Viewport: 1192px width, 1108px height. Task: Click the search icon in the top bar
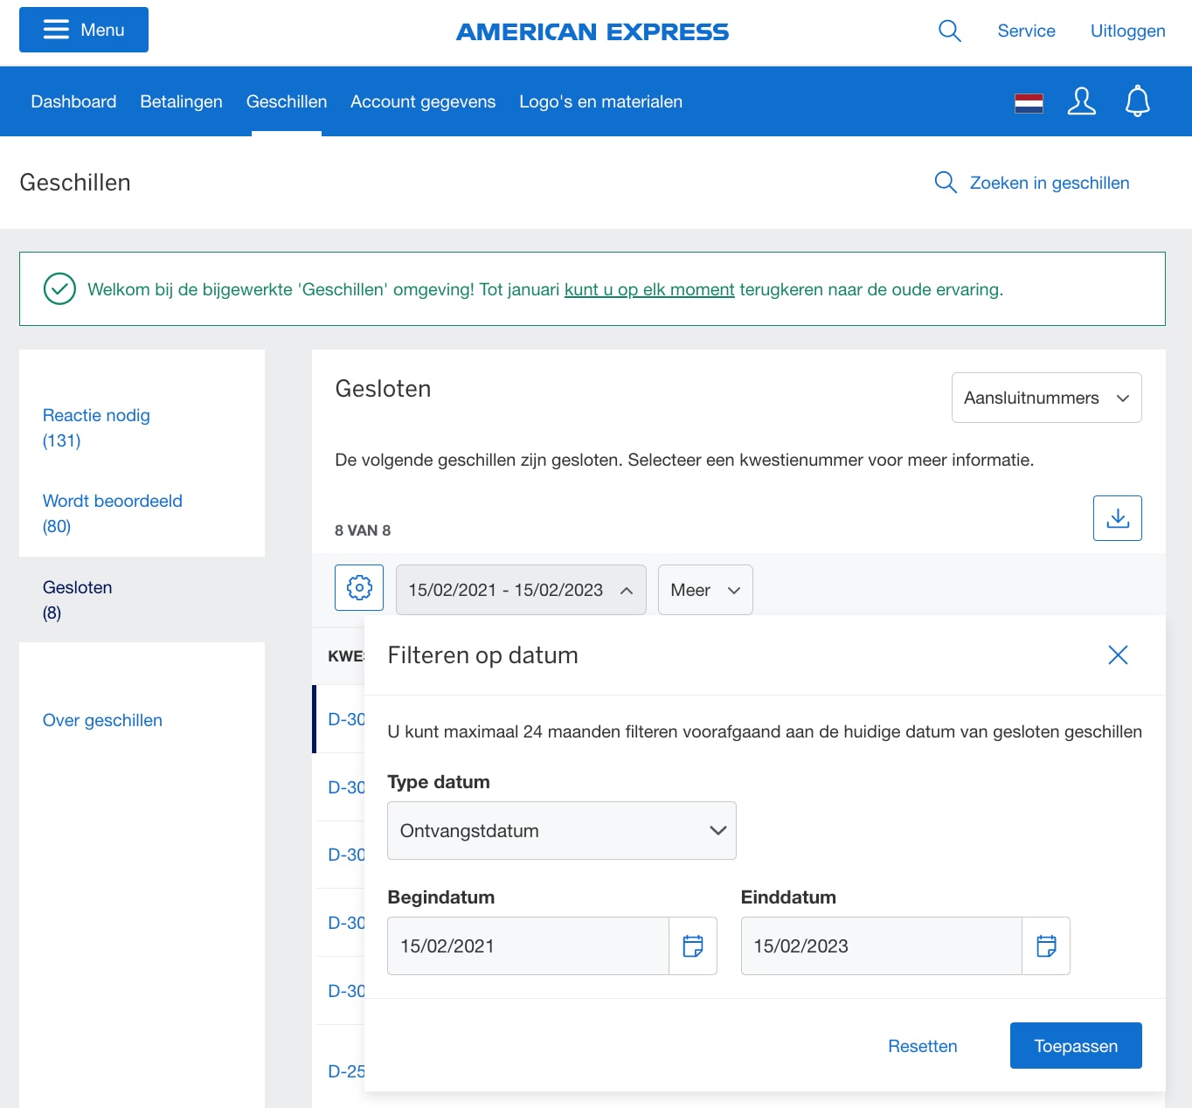pos(949,31)
